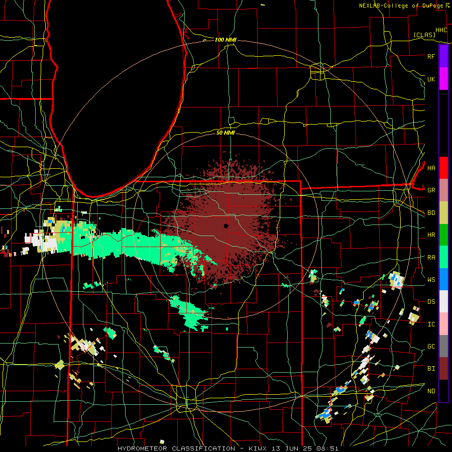
Task: Click the NEXLAB-College of DuPage credit text
Action: [x=401, y=6]
